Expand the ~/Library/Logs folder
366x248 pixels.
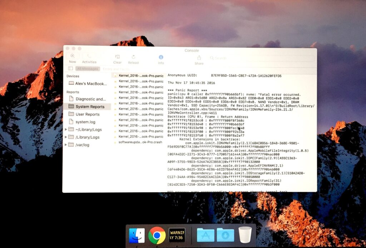pyautogui.click(x=66, y=130)
